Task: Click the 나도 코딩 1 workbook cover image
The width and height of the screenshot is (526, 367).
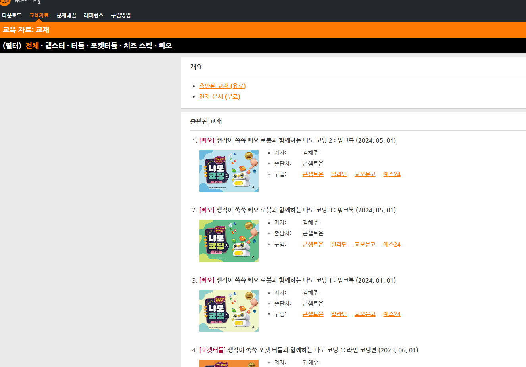Action: [229, 311]
